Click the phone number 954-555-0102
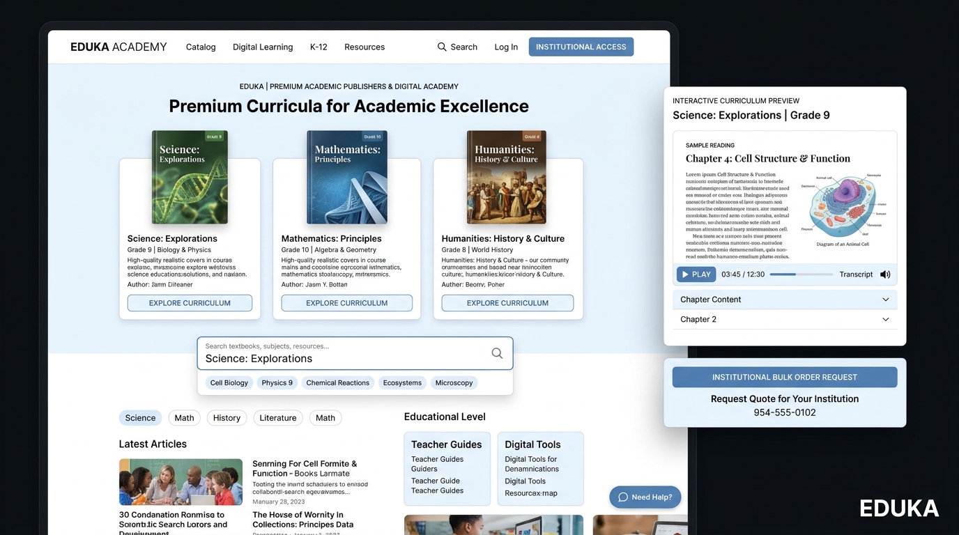This screenshot has height=535, width=959. coord(785,412)
